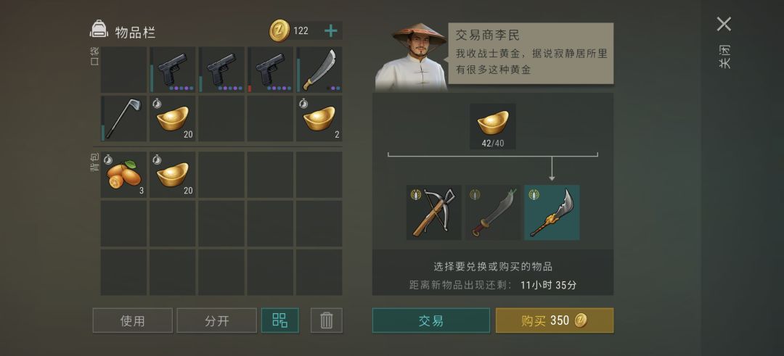Select the golf club item
The image size is (784, 356).
[x=123, y=118]
